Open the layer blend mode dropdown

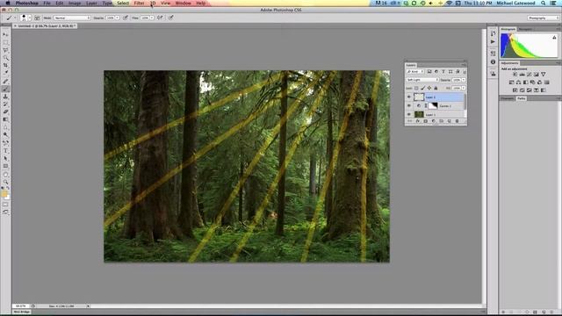tap(422, 80)
